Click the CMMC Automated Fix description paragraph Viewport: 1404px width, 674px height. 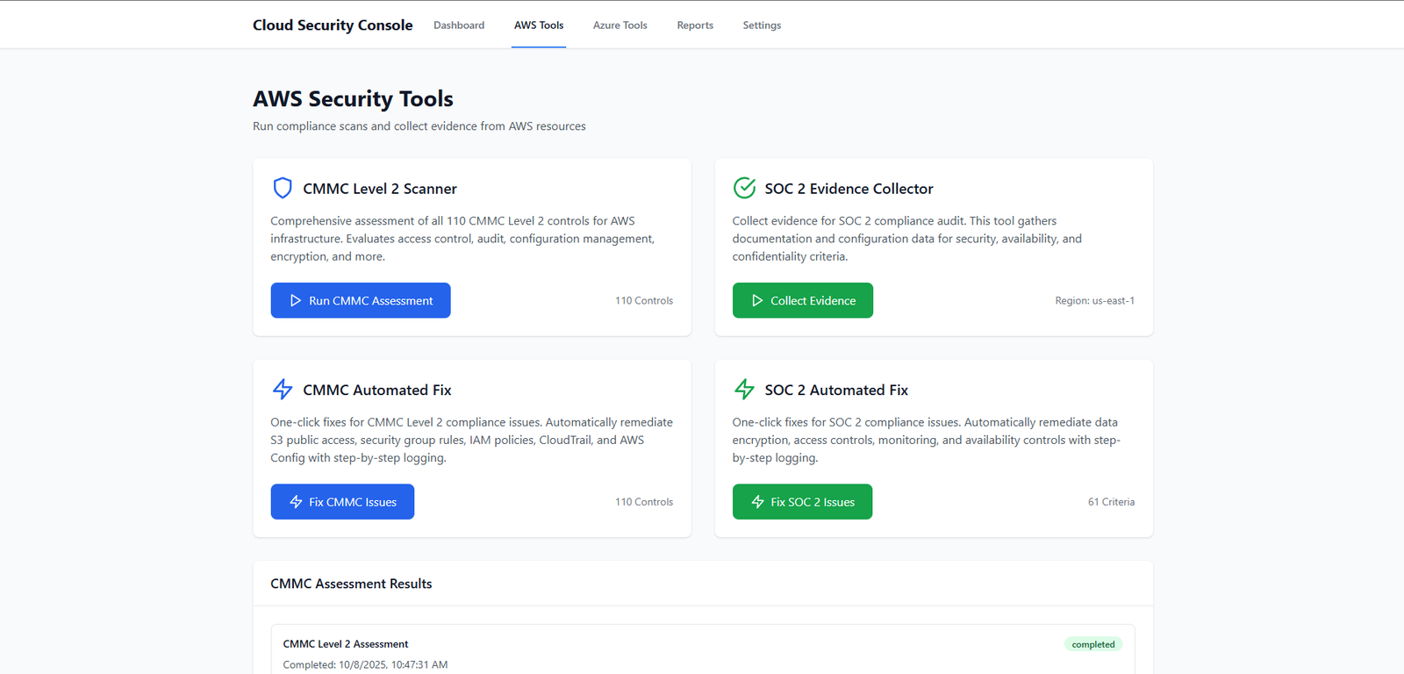(x=471, y=440)
